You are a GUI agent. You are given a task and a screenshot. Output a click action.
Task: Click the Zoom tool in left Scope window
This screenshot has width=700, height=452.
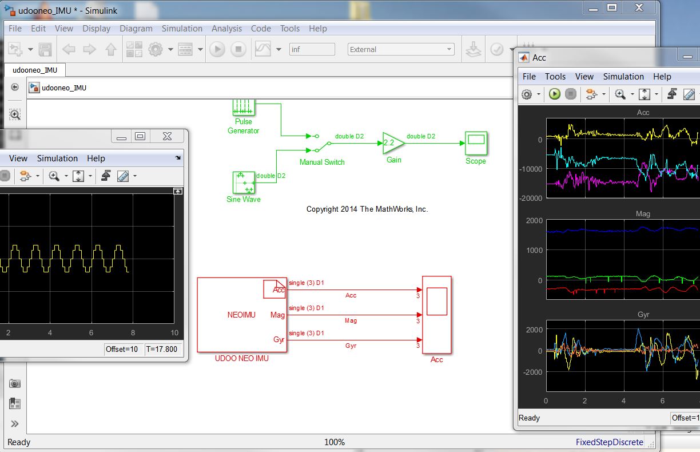point(54,176)
